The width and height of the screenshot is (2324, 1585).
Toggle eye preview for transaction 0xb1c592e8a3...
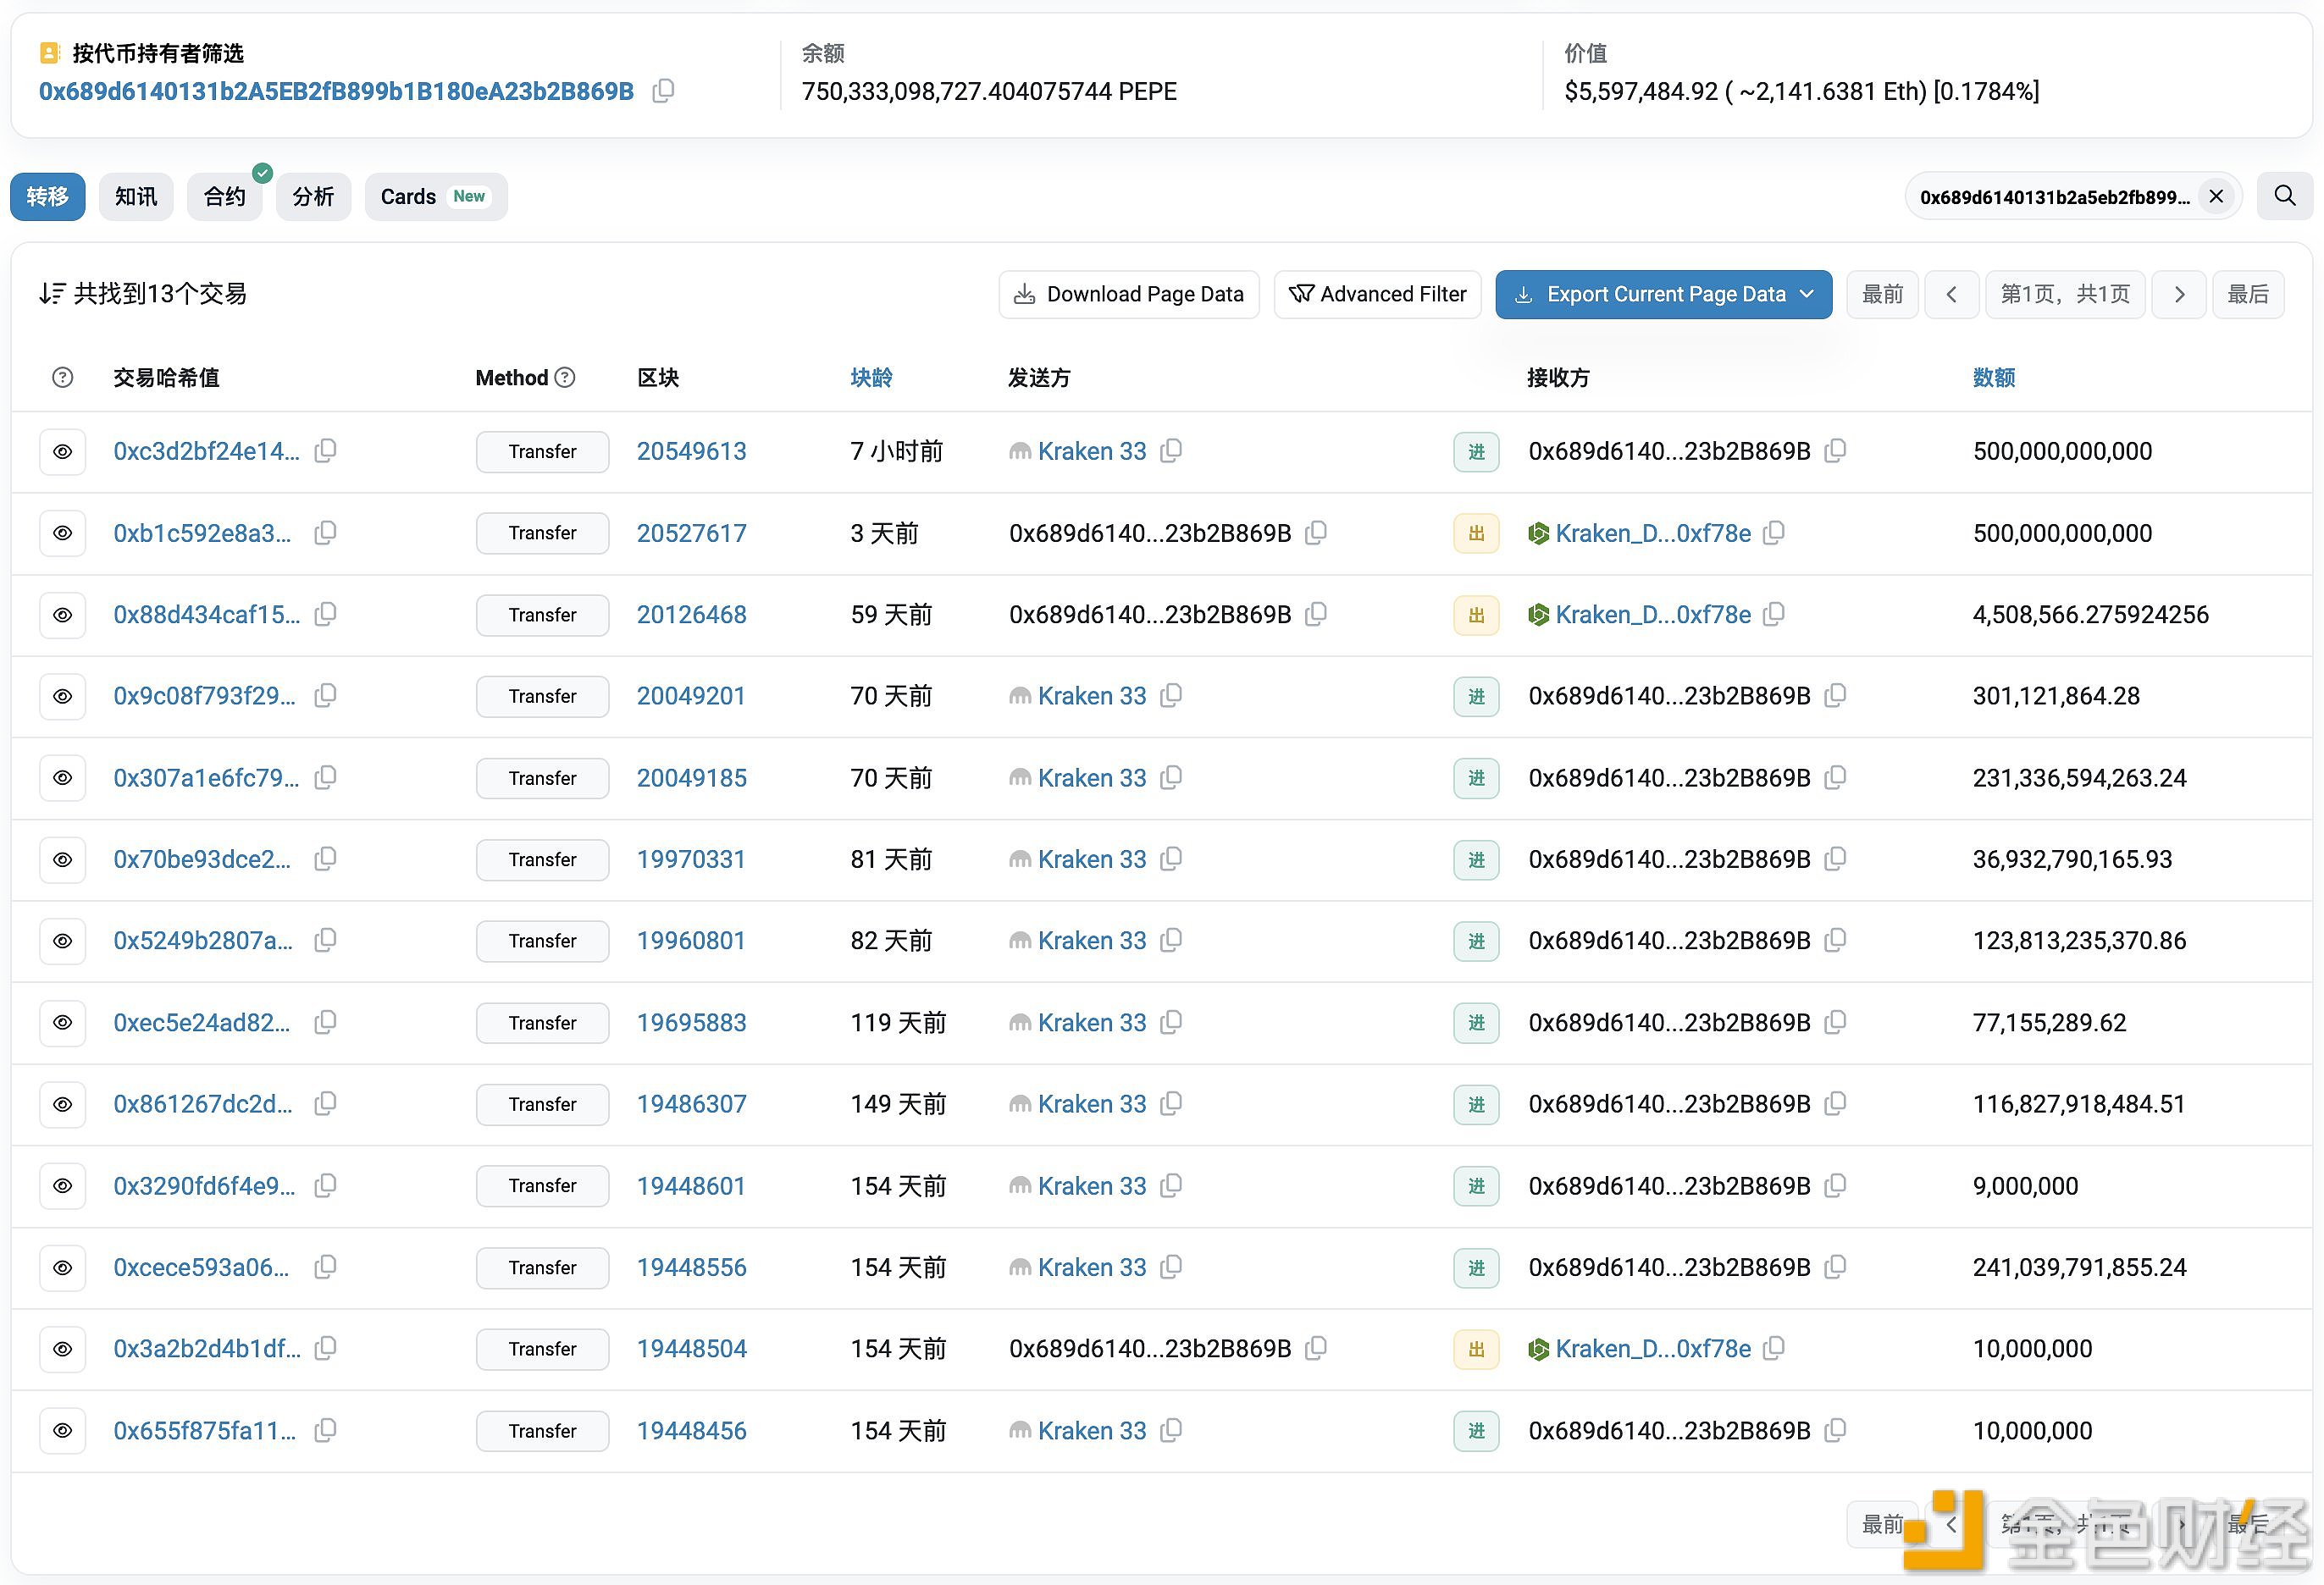click(x=62, y=533)
